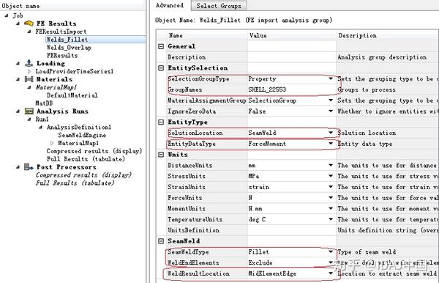
Task: Collapse the Job tree node
Action: 7,15
